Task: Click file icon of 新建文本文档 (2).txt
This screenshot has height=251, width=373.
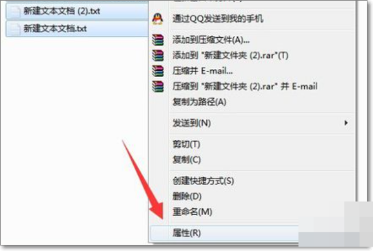Action: pyautogui.click(x=14, y=11)
